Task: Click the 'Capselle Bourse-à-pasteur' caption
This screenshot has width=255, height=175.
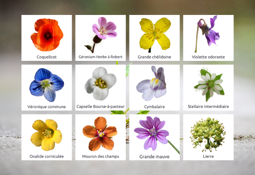Action: (x=101, y=106)
